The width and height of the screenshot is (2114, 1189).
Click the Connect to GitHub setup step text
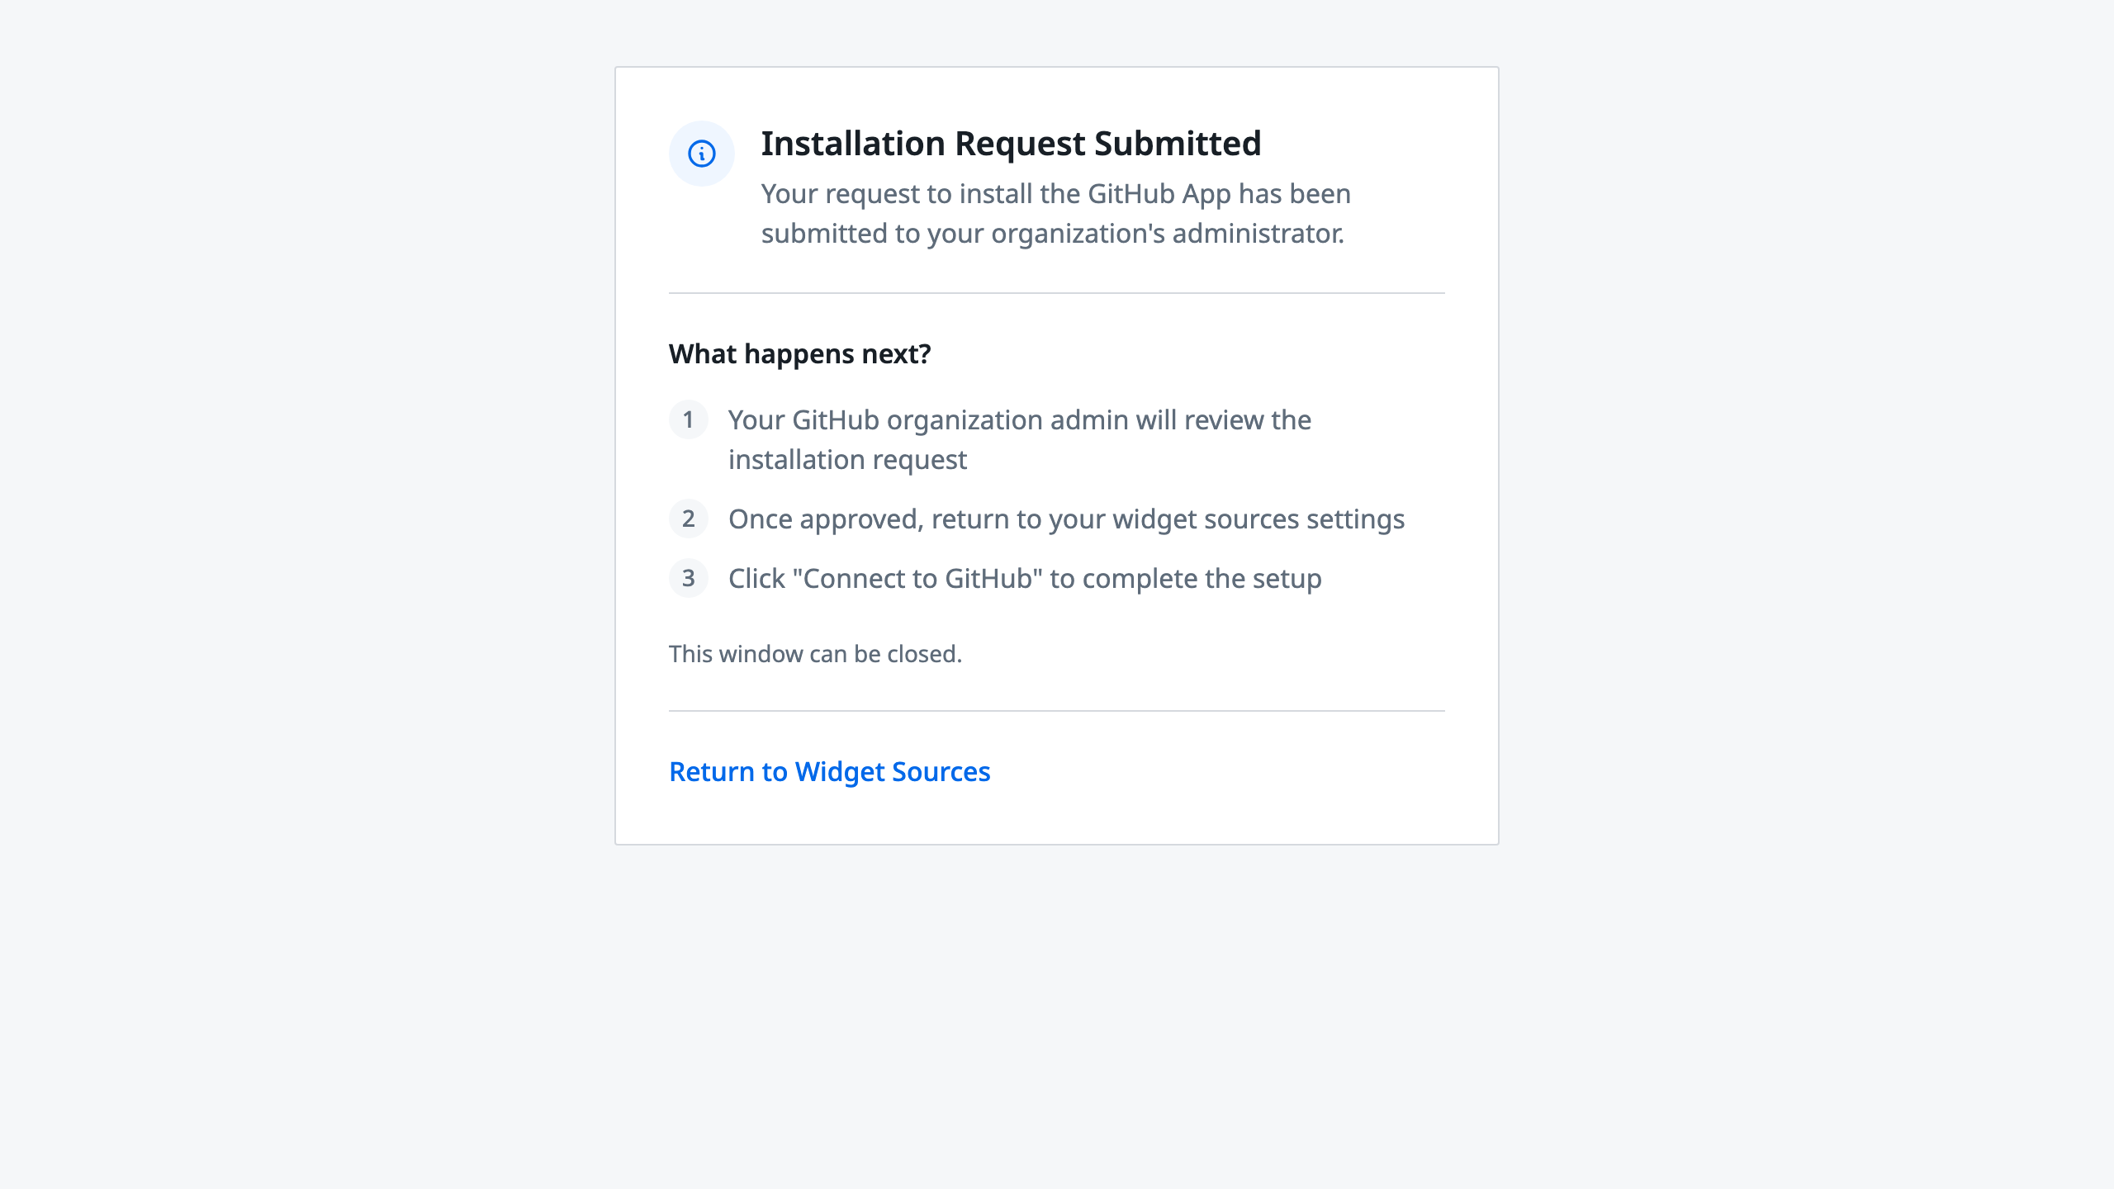click(1024, 579)
